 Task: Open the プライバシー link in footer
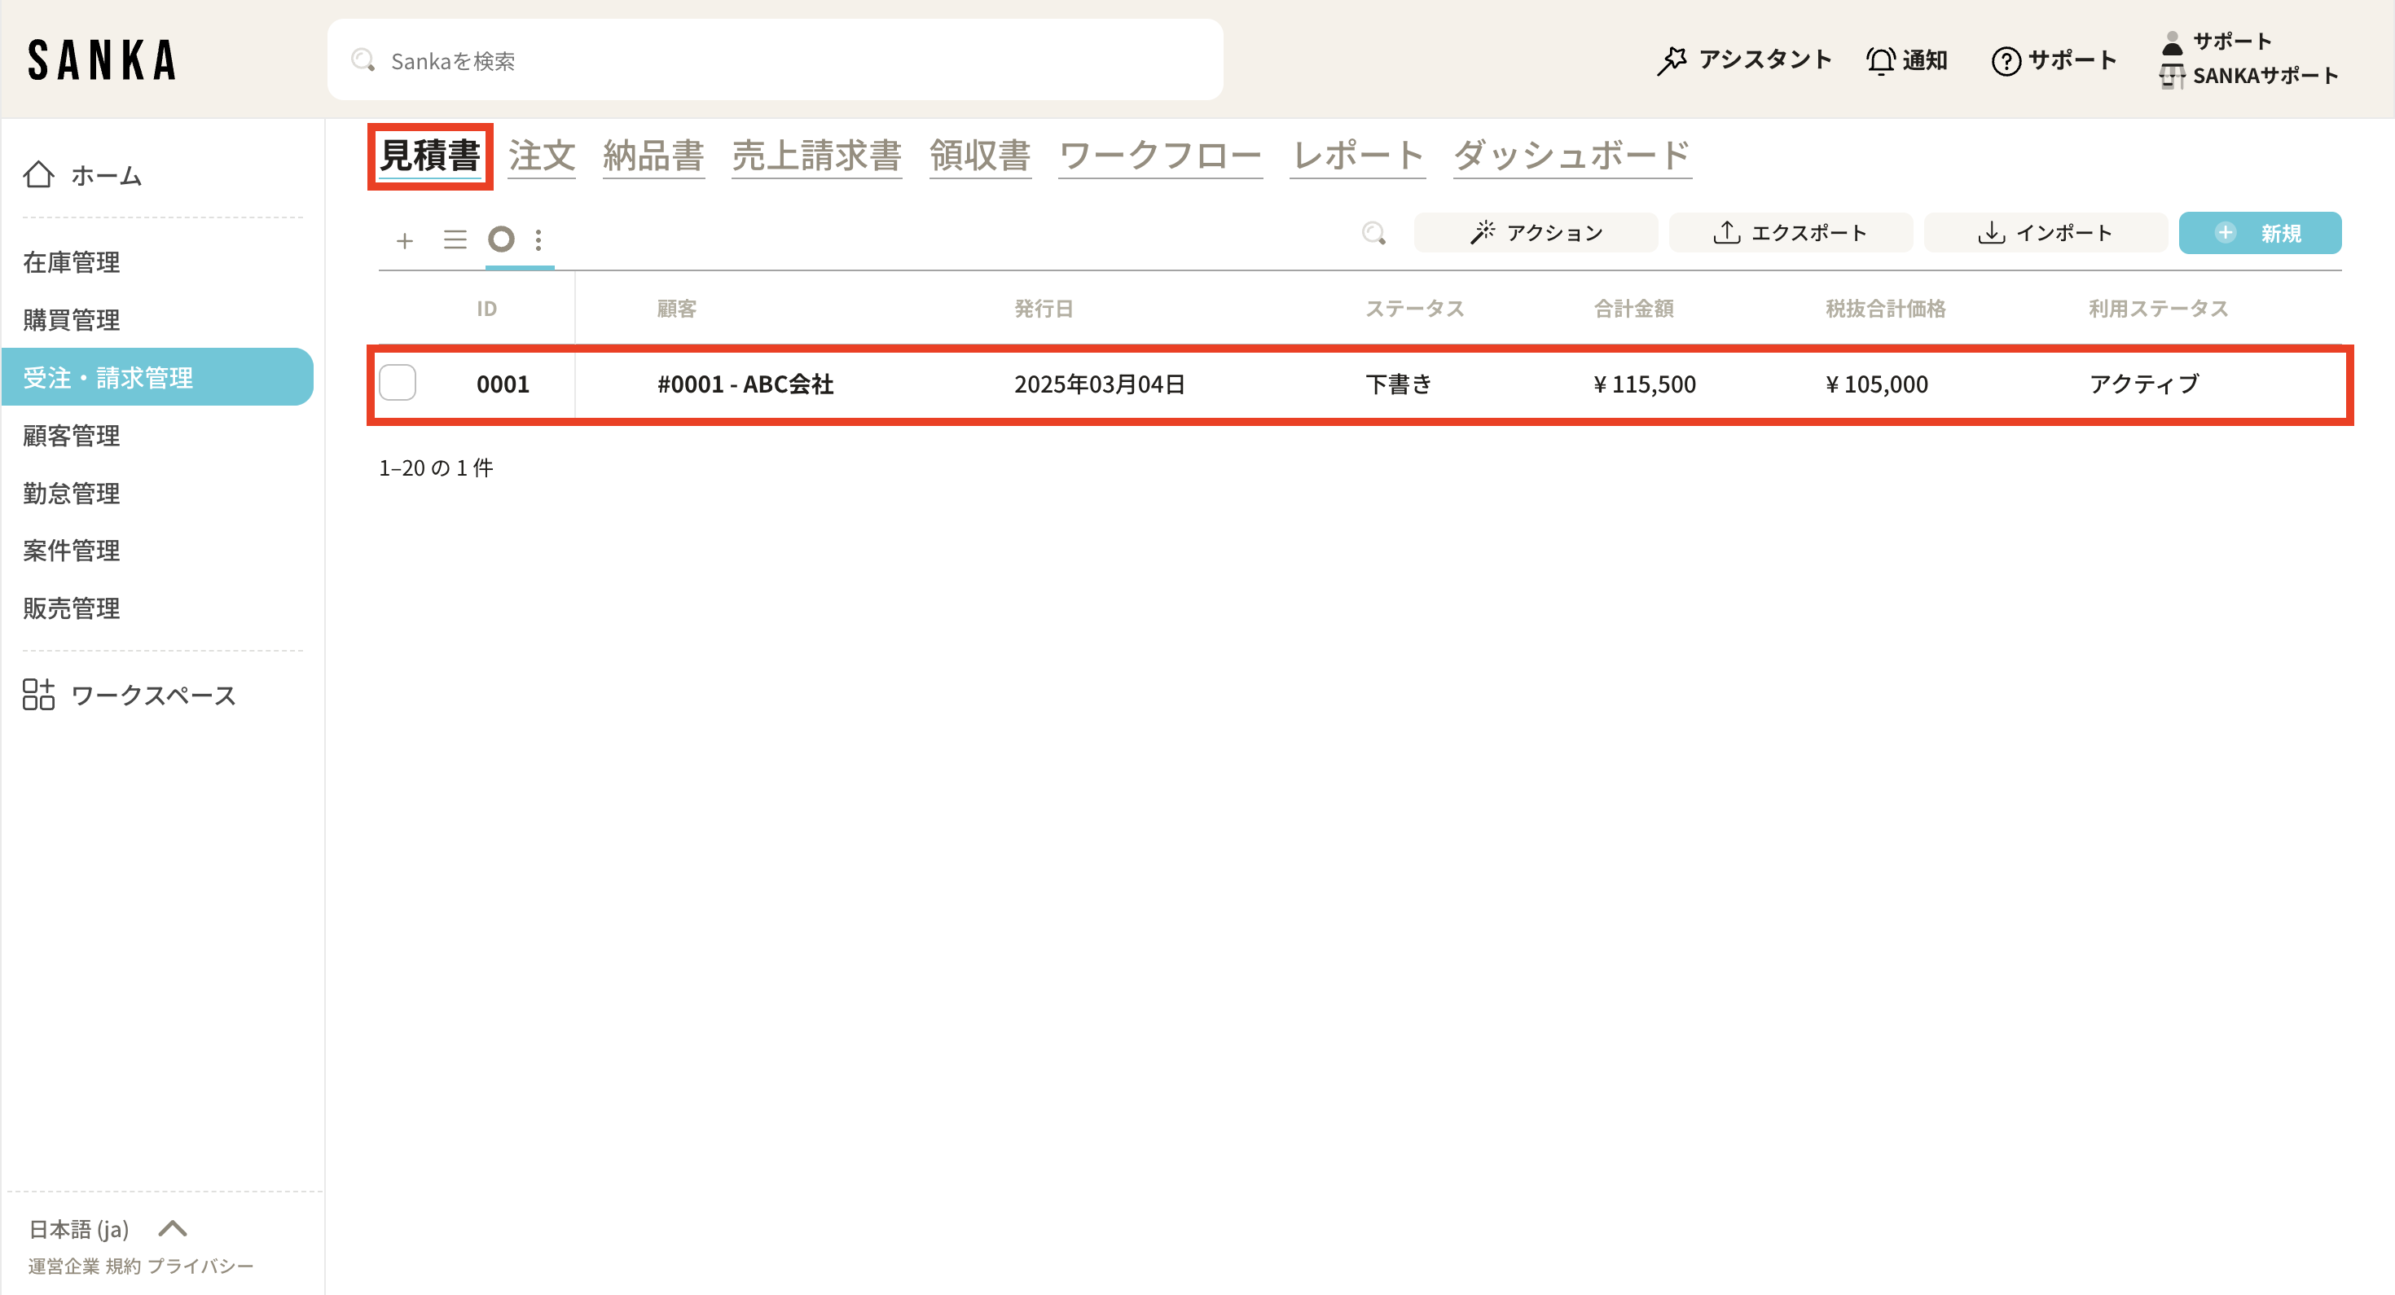click(x=200, y=1266)
